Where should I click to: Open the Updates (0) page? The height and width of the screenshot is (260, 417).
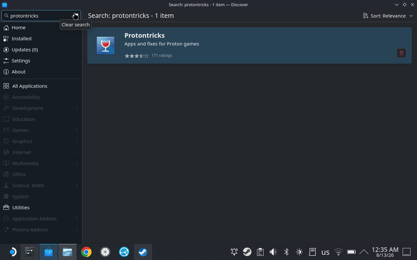click(41, 50)
